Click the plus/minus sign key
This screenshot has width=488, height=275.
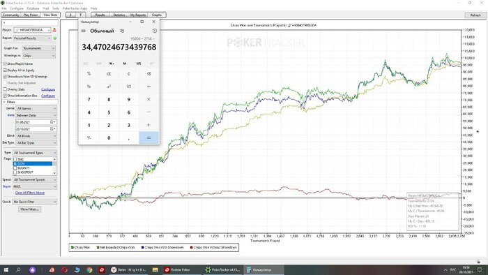click(x=89, y=137)
